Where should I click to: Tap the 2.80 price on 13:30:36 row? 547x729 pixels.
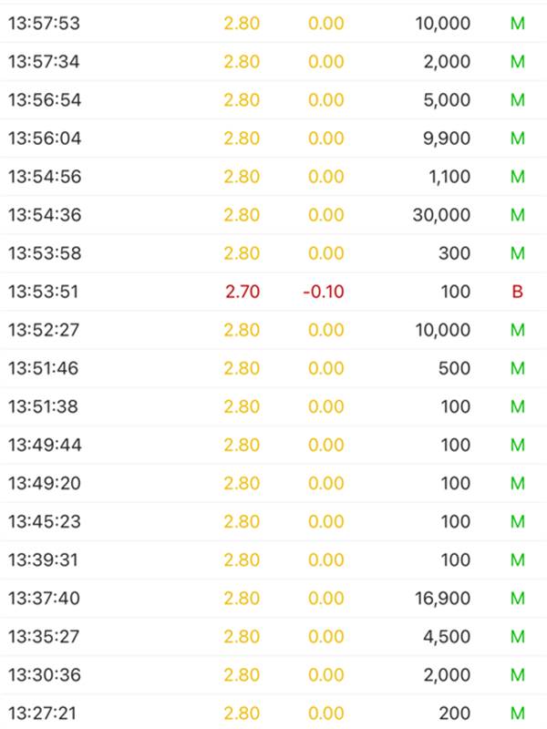[242, 674]
